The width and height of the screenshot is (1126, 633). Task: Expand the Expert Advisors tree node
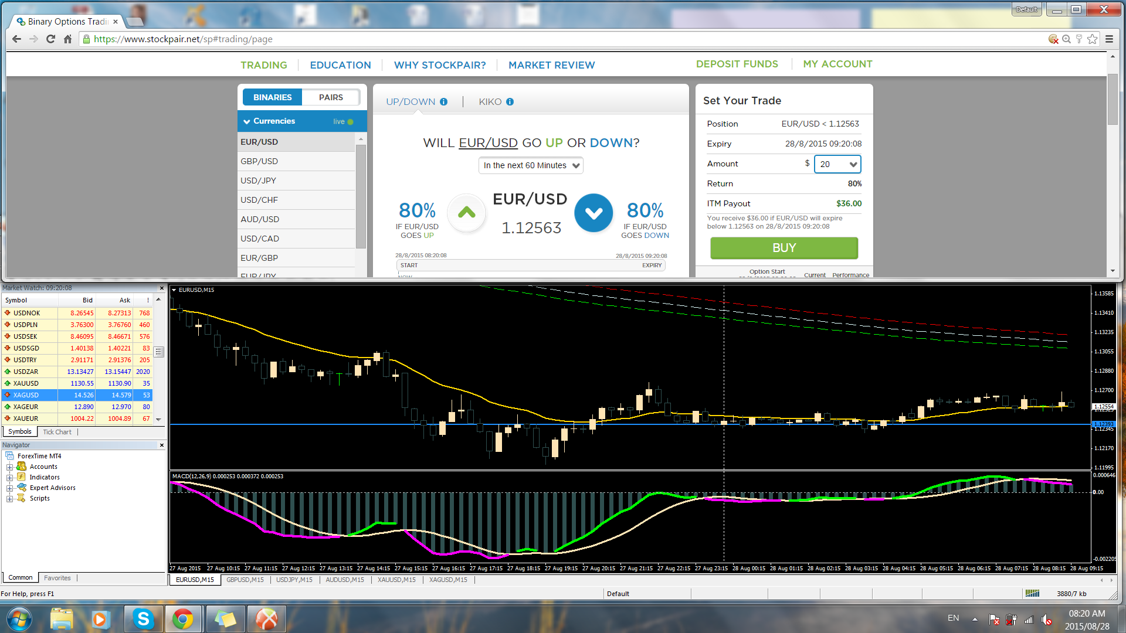coord(9,488)
